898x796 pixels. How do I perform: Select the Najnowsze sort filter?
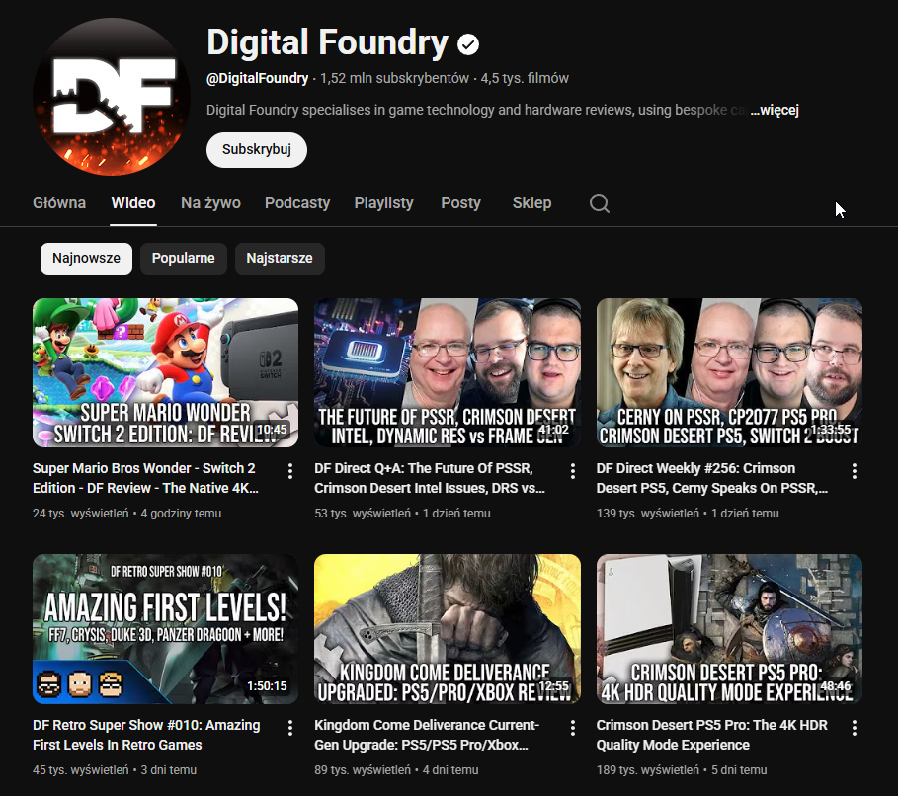coord(87,259)
